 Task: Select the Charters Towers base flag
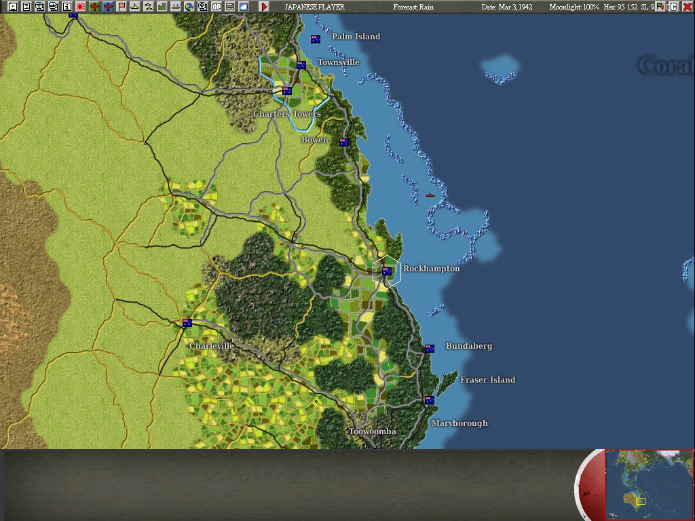click(287, 91)
